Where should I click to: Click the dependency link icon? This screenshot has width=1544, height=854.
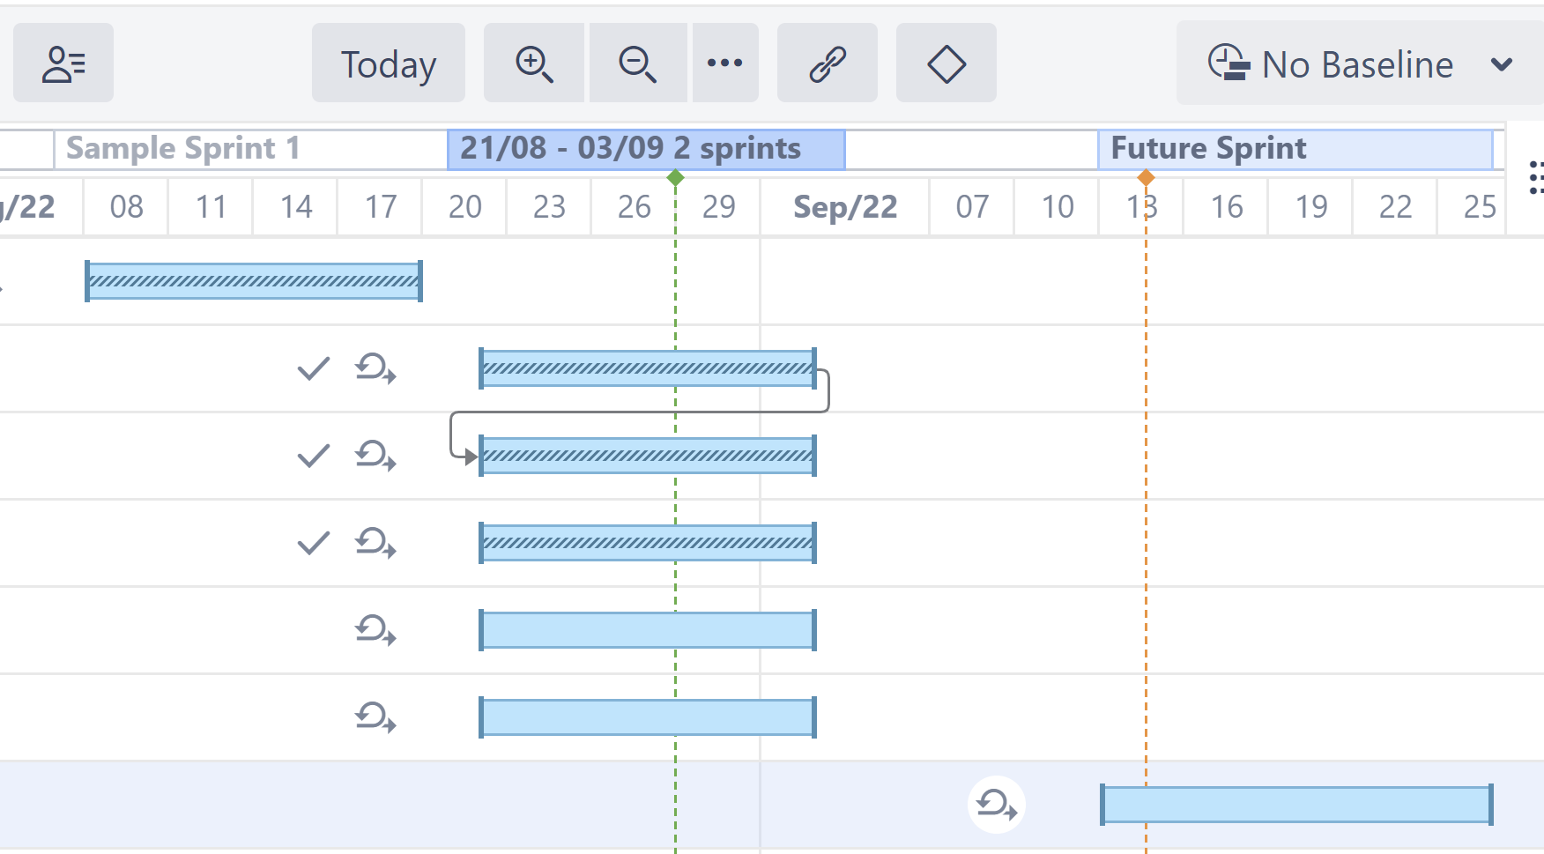[x=827, y=63]
